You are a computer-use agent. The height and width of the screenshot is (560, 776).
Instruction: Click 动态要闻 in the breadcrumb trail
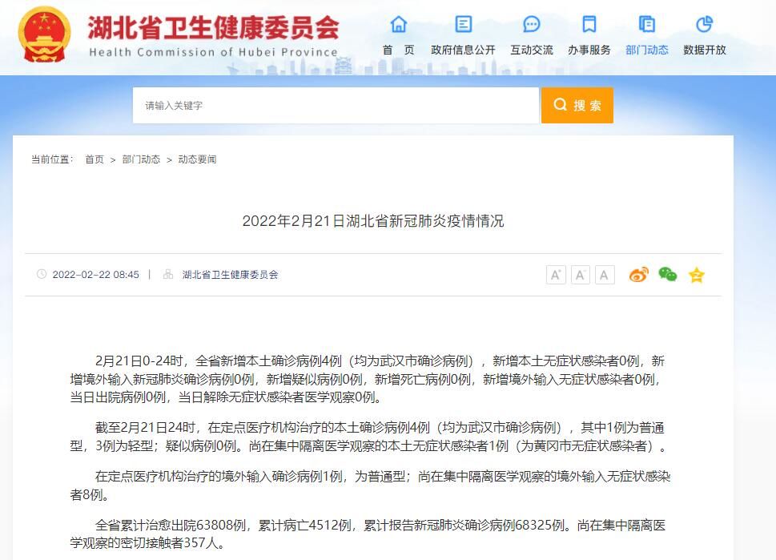click(x=197, y=159)
